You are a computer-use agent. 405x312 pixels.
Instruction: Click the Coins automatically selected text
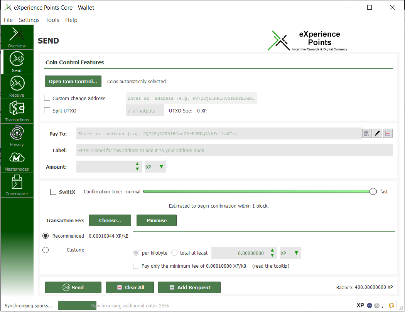tap(137, 82)
